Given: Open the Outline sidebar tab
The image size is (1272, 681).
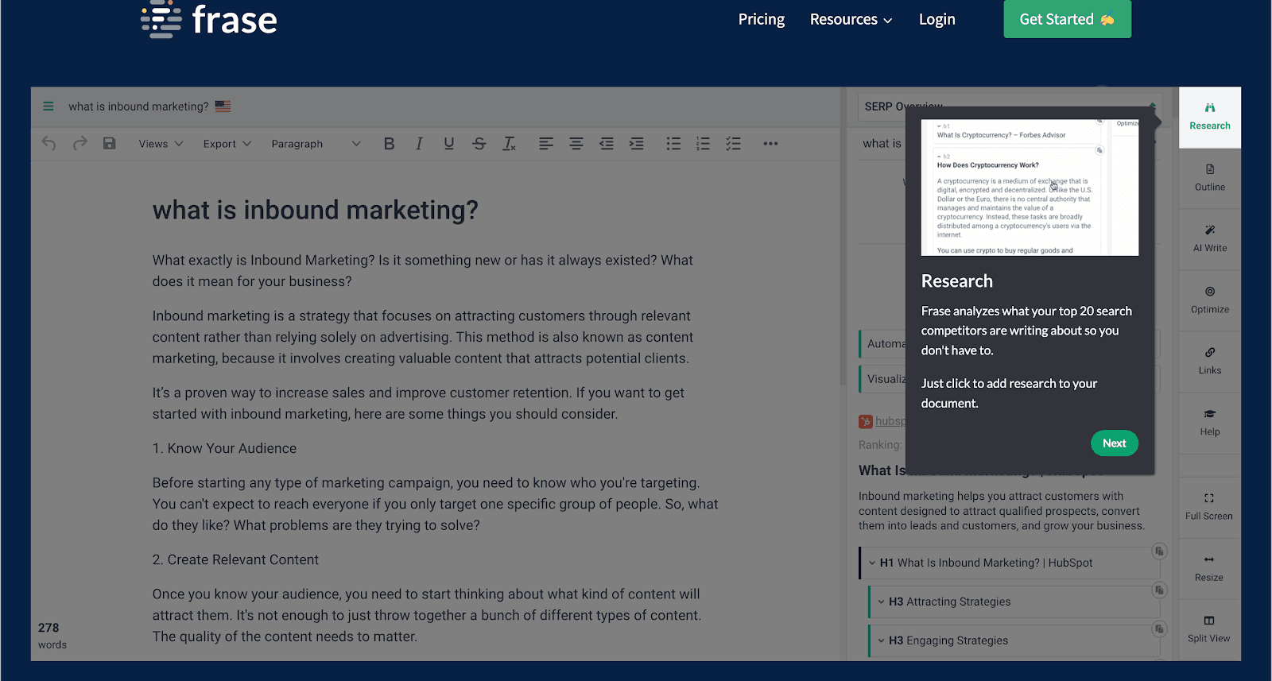Looking at the screenshot, I should [x=1210, y=178].
